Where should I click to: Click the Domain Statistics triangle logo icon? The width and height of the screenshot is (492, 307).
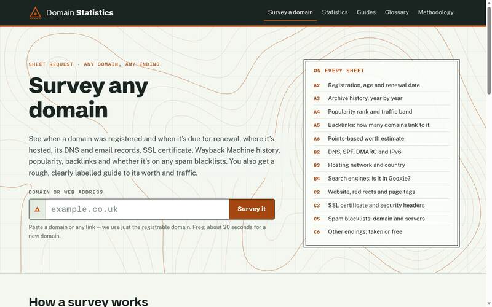pos(36,13)
